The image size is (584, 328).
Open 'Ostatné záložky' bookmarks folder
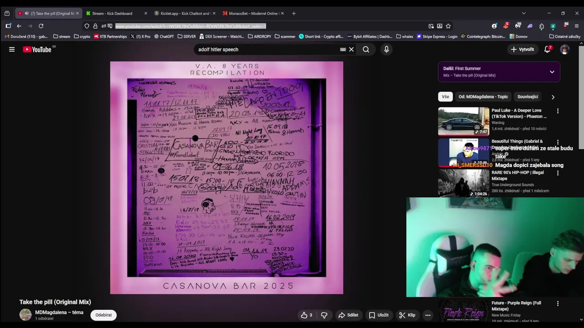point(565,36)
